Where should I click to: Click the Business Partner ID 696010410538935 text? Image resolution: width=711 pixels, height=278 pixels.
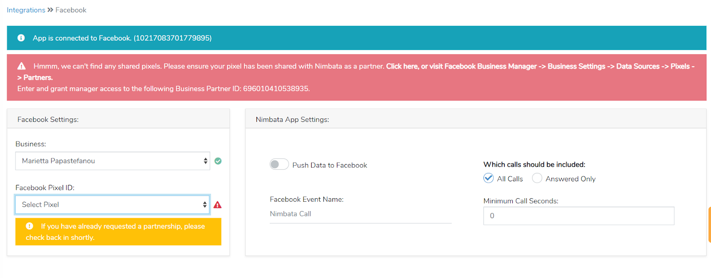[276, 89]
